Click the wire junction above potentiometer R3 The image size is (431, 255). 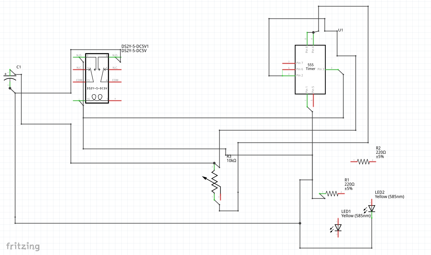click(214, 163)
